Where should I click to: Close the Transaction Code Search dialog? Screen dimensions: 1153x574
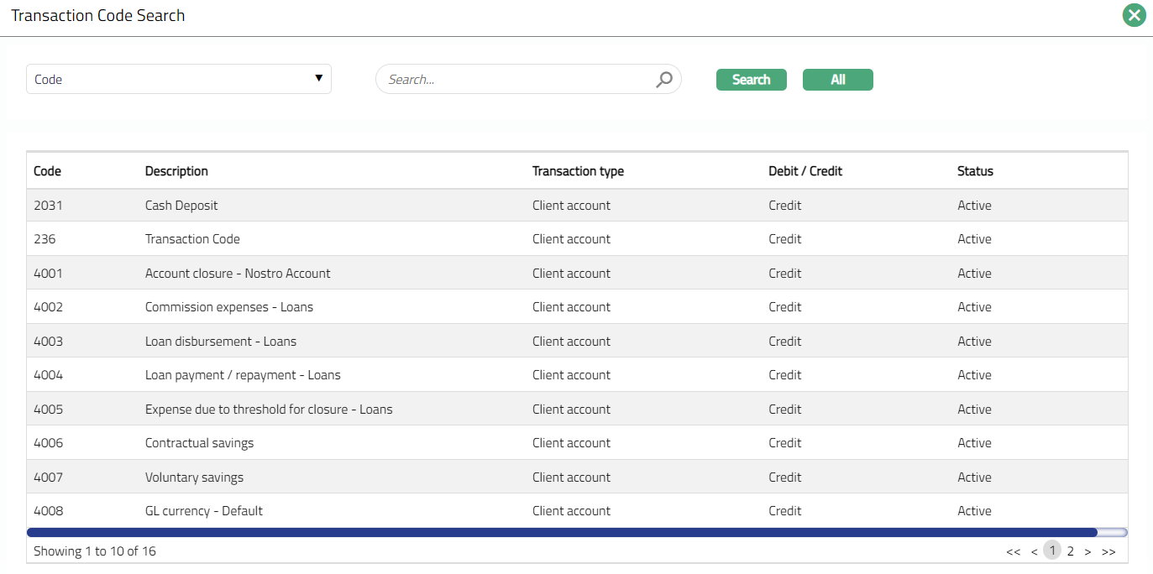1134,15
